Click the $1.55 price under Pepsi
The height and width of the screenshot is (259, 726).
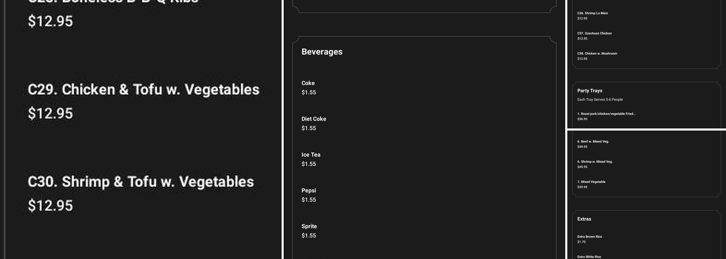point(309,200)
